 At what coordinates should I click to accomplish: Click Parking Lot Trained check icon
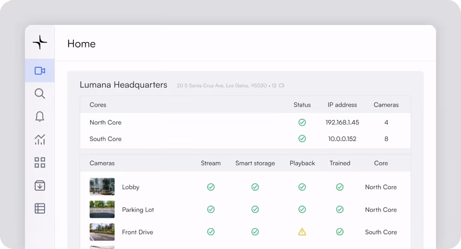340,209
